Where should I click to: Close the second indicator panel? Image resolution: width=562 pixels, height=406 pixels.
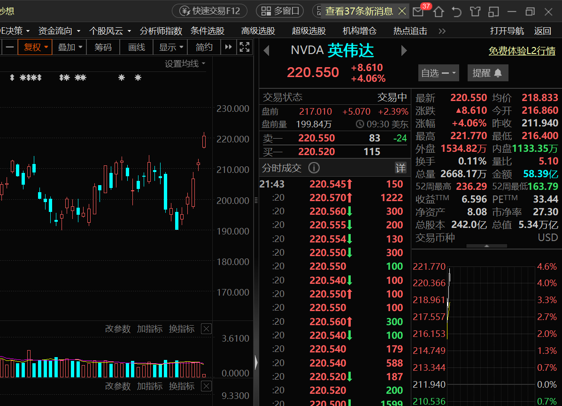(x=207, y=386)
